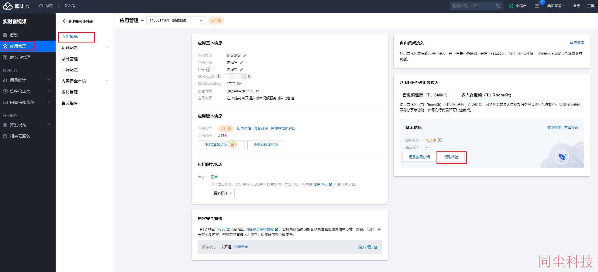Click the info icon next to 标签
Viewport: 598px width, 272px height.
(x=208, y=70)
